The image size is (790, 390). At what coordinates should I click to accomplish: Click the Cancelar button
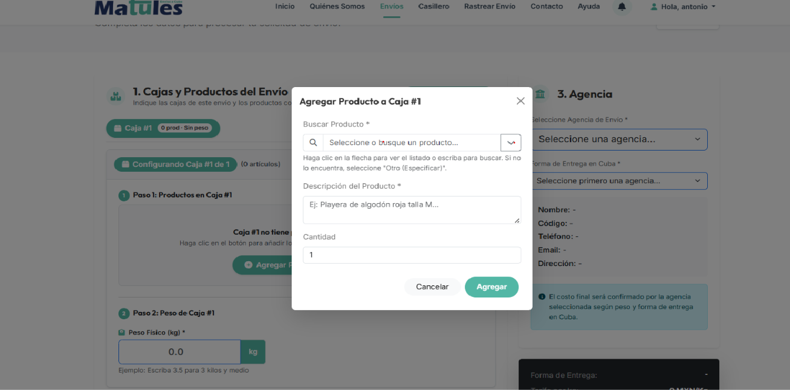point(432,287)
